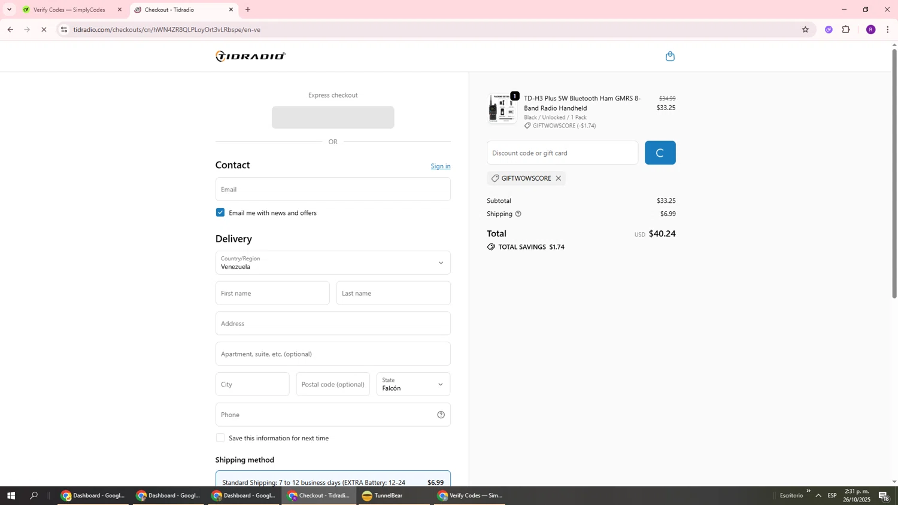The image size is (898, 505).
Task: Click the Total USD $40.24 amount
Action: coord(662,234)
